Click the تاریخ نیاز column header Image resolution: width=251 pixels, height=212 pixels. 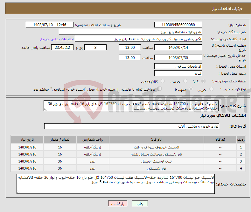tap(27, 140)
